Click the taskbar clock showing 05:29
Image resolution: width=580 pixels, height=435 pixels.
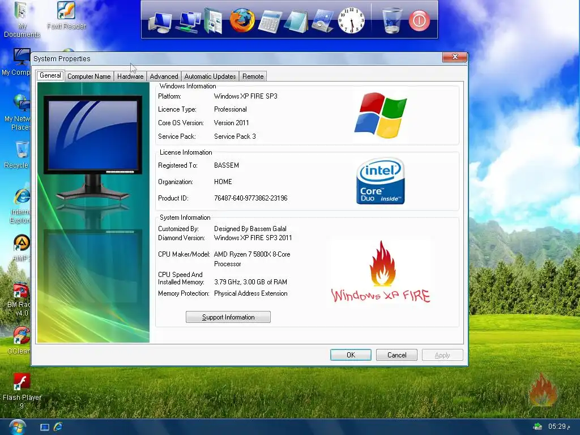[559, 427]
